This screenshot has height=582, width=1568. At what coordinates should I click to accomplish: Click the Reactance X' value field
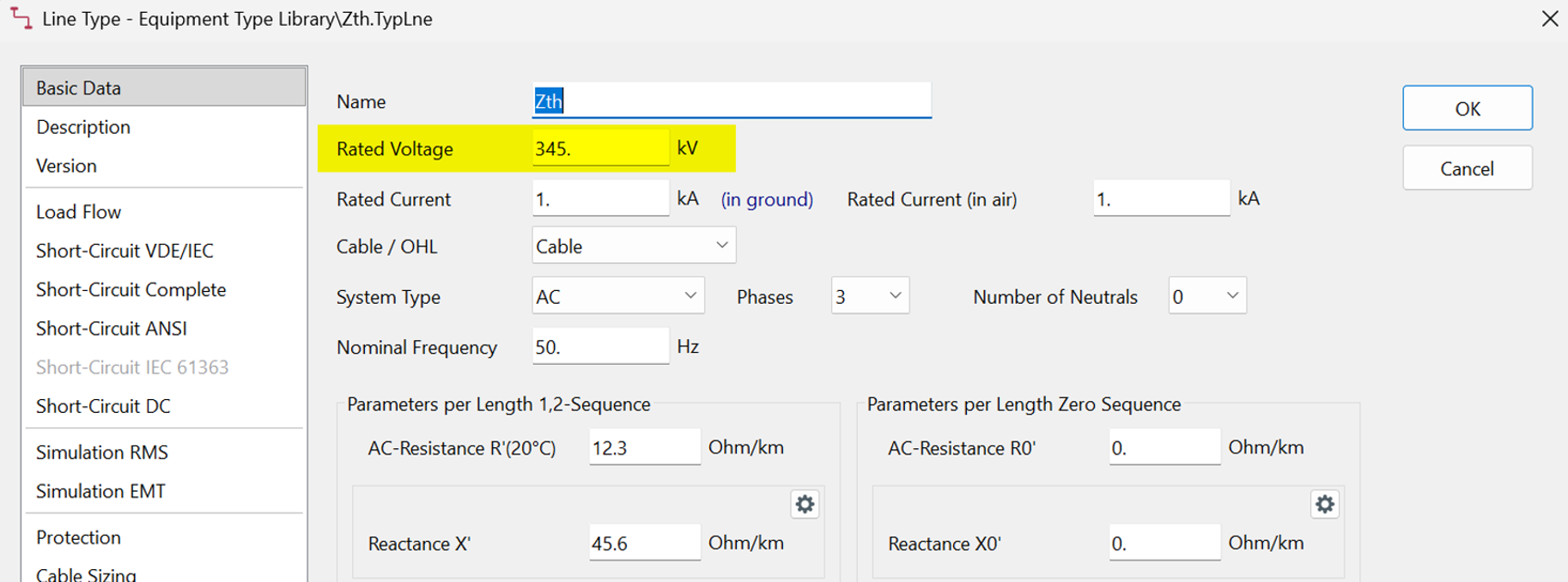(645, 543)
